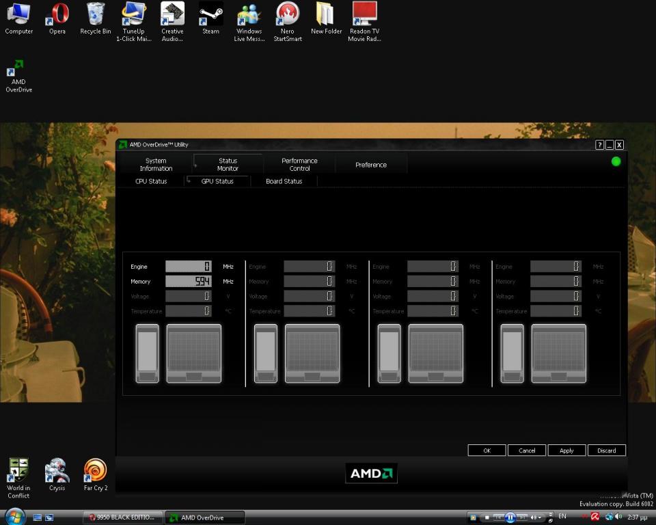Viewport: 656px width, 525px height.
Task: Click the Show Desktop quick launch icon
Action: 37,517
